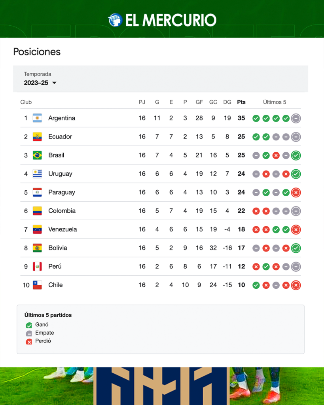The image size is (324, 405).
Task: Click the green Ganó legend icon
Action: pos(28,325)
